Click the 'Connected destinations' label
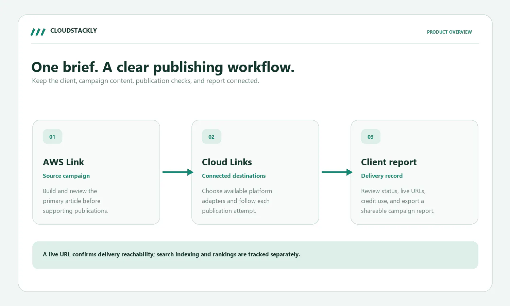Screen dimensions: 510x306 [234, 176]
